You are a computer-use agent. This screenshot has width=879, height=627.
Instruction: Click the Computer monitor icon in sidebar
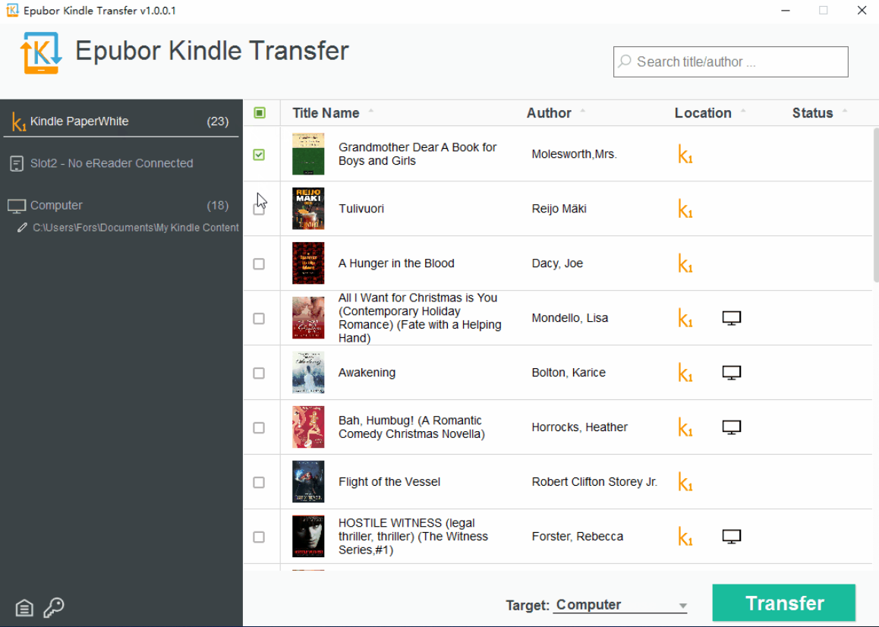(17, 206)
